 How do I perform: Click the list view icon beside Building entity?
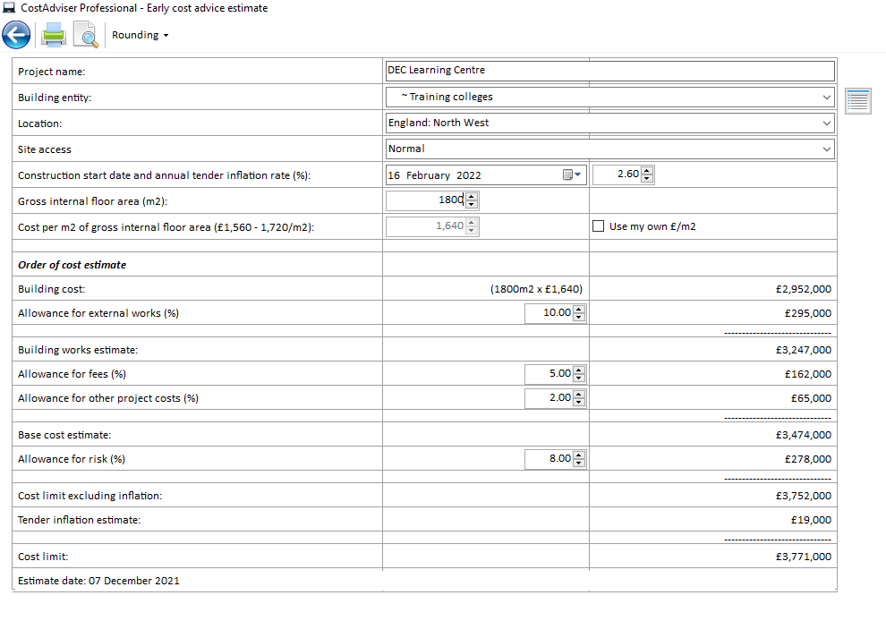[857, 101]
